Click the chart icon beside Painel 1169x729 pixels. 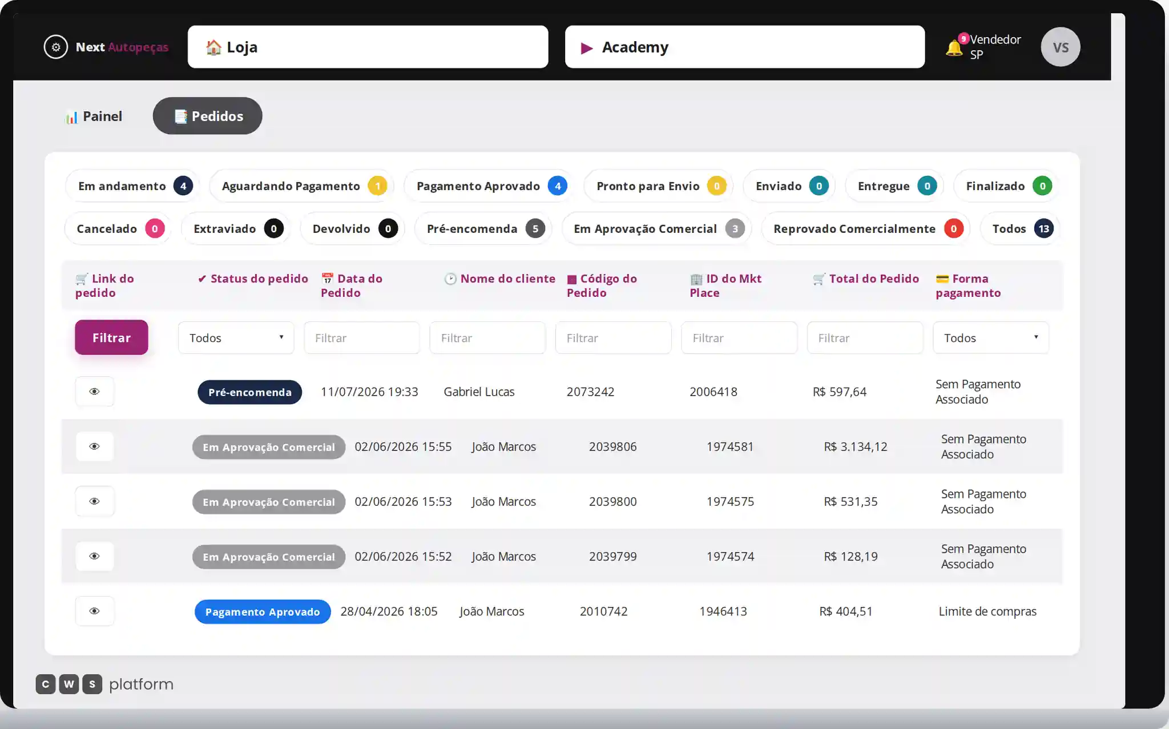coord(71,117)
